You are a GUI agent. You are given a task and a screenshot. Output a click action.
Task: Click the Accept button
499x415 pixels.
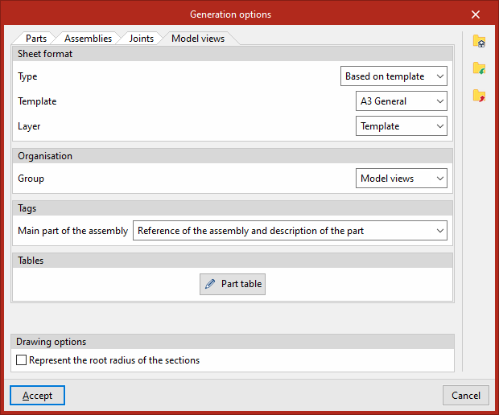click(37, 395)
